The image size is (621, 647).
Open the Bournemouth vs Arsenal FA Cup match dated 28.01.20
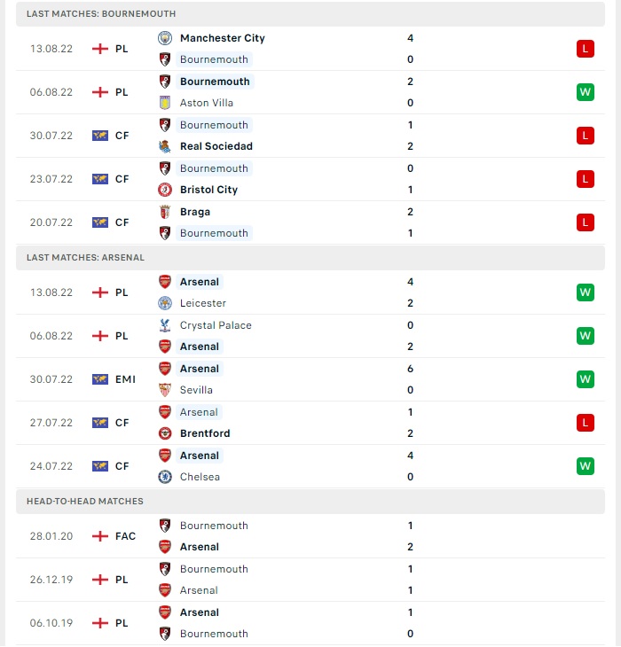(310, 536)
